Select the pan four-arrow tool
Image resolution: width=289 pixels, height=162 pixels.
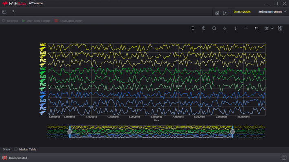[x=225, y=28]
